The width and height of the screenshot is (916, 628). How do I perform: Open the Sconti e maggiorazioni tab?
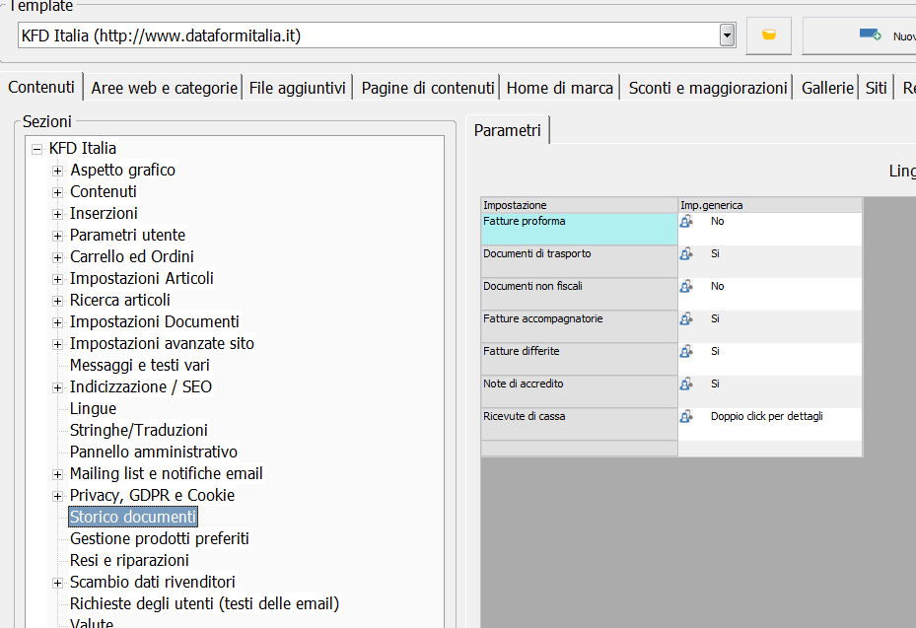(708, 88)
